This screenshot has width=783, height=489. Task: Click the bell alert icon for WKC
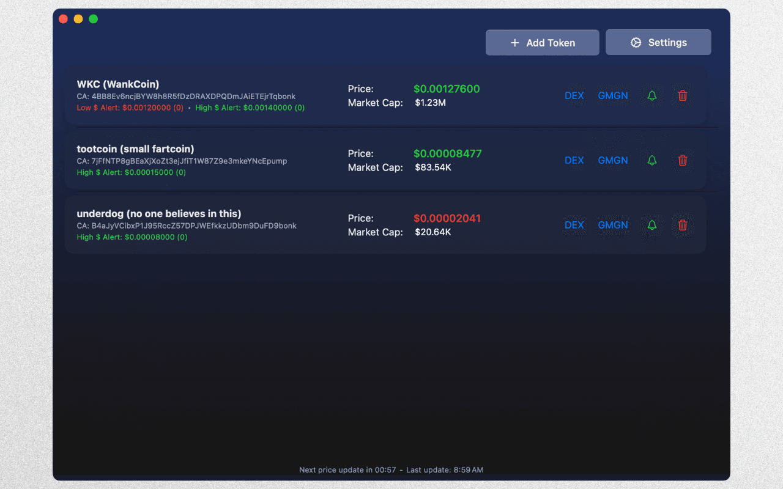(x=652, y=95)
